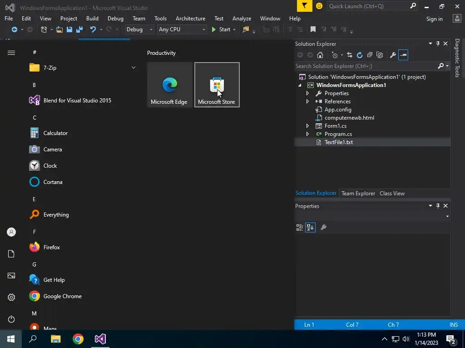
Task: Expand the Form1.cs node
Action: pos(307,126)
